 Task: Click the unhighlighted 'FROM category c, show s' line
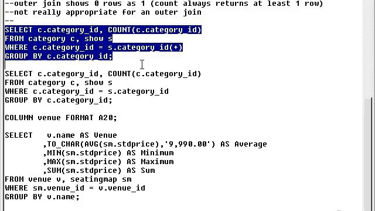pos(59,83)
